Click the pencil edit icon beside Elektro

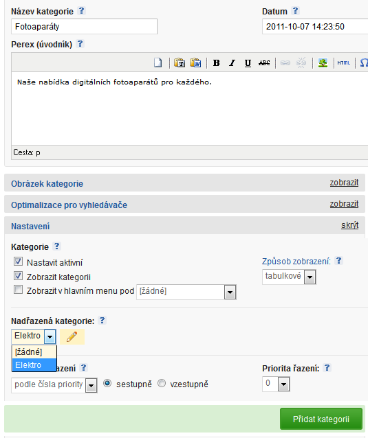tap(72, 336)
